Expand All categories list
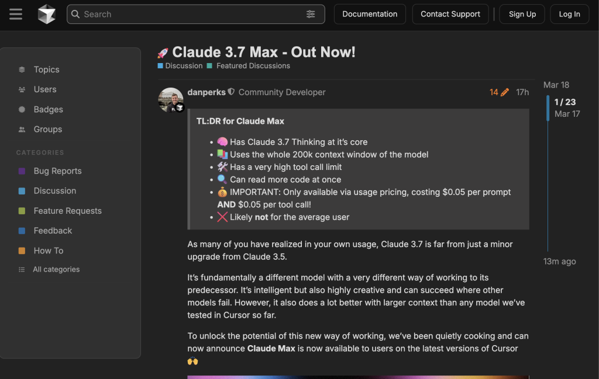Screen dimensions: 599x379 (x=56, y=269)
